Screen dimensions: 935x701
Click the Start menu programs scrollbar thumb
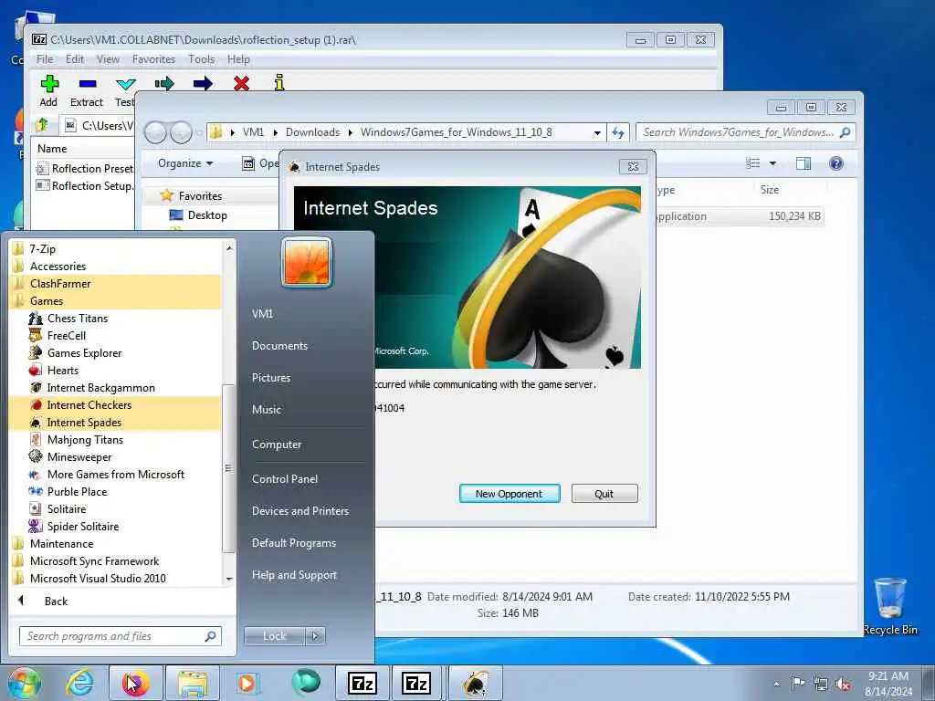[x=227, y=468]
